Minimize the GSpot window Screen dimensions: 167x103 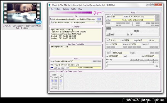point(148,4)
